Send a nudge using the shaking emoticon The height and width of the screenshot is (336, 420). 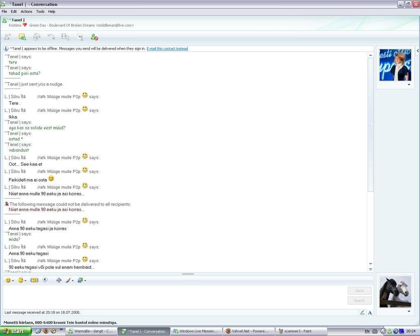34,280
